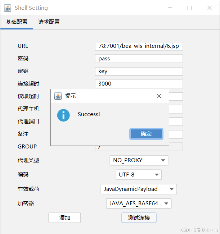Expand the 有效载荷 JavaDynamicPayload dropdown
Screen dimensions: 220x234
[139, 189]
